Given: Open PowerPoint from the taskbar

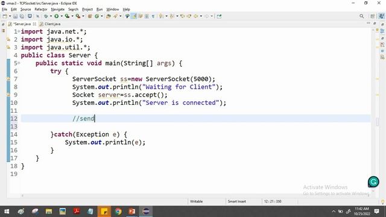Looking at the screenshot, I should point(132,212).
